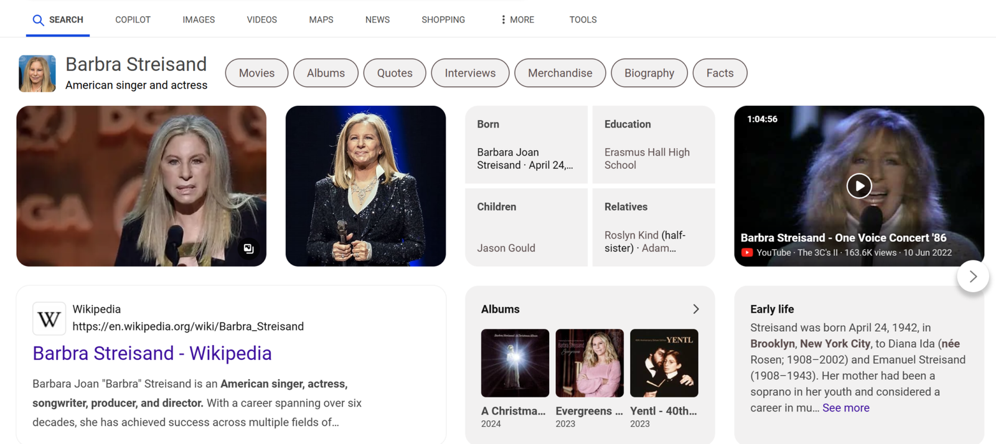Click the Wikipedia logo icon
This screenshot has width=996, height=444.
pos(49,318)
